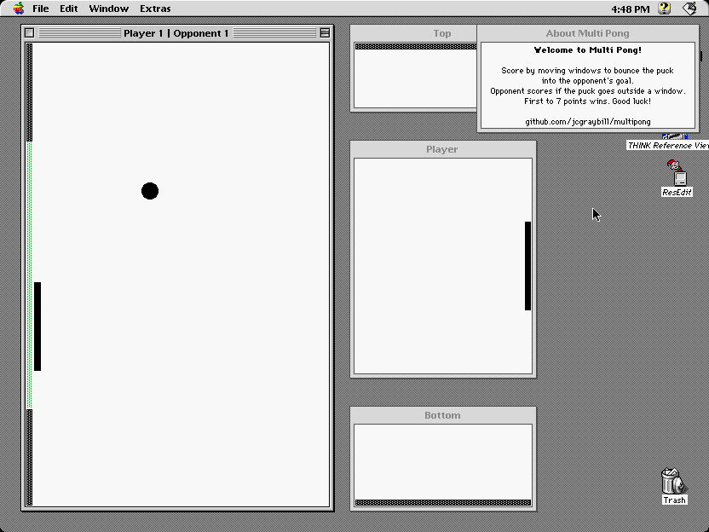The width and height of the screenshot is (709, 532).
Task: Click the paddle in the Player window
Action: pyautogui.click(x=527, y=265)
